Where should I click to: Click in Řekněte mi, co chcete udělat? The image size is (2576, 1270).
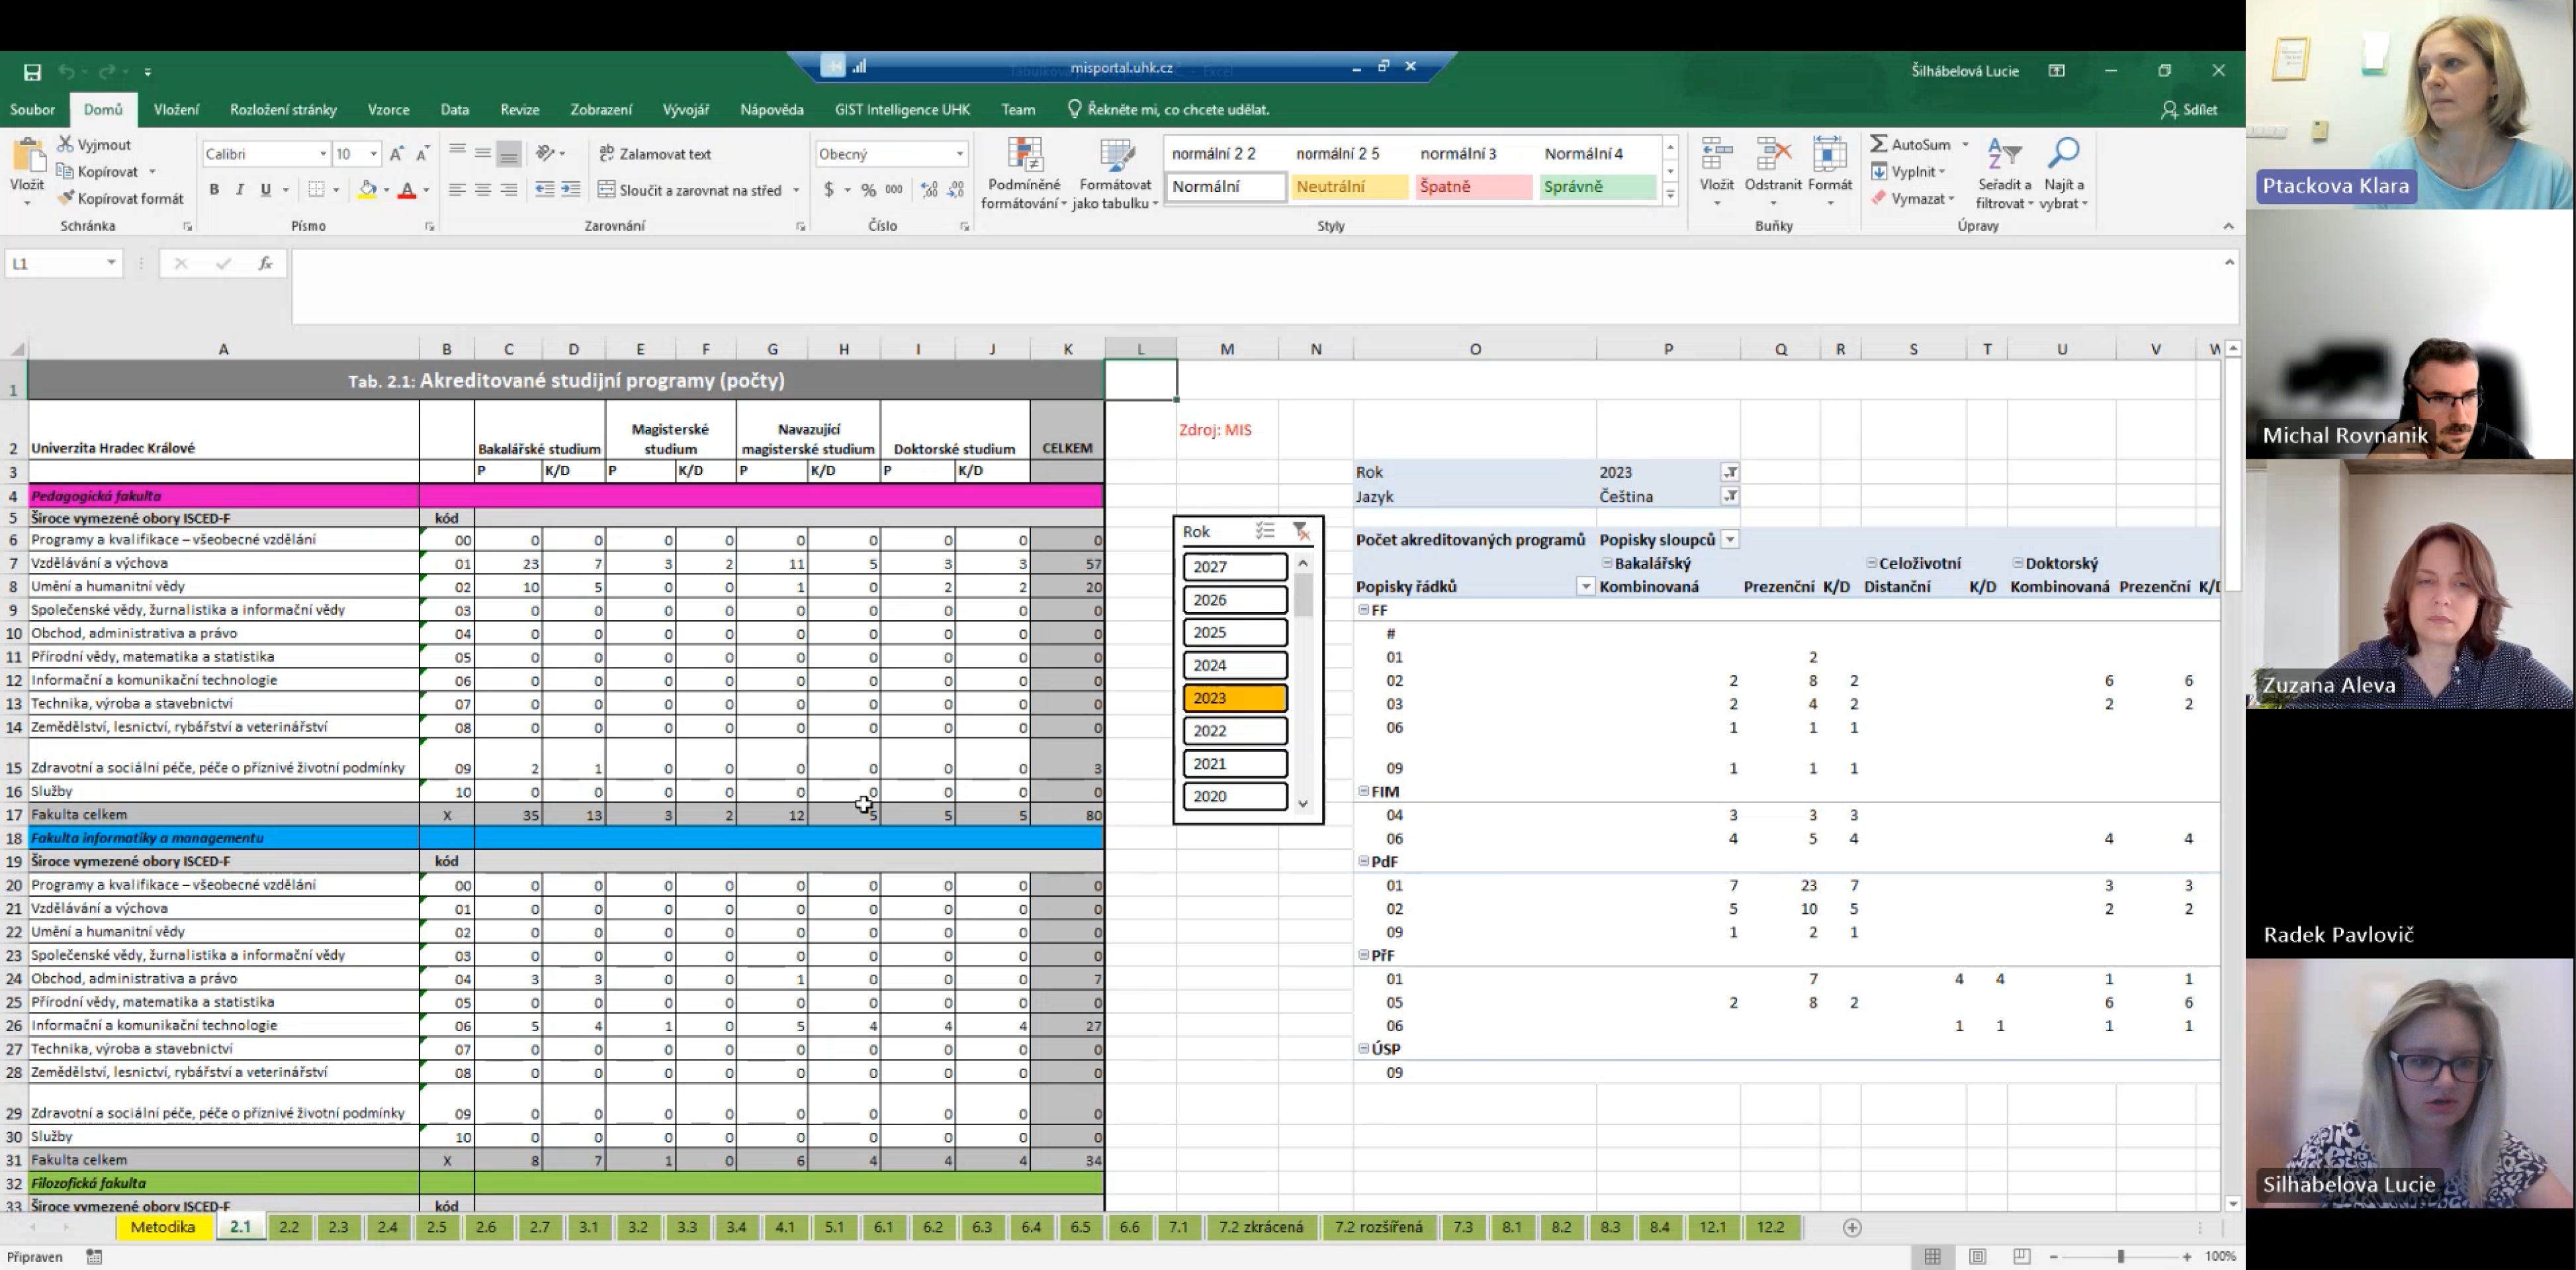tap(1168, 110)
